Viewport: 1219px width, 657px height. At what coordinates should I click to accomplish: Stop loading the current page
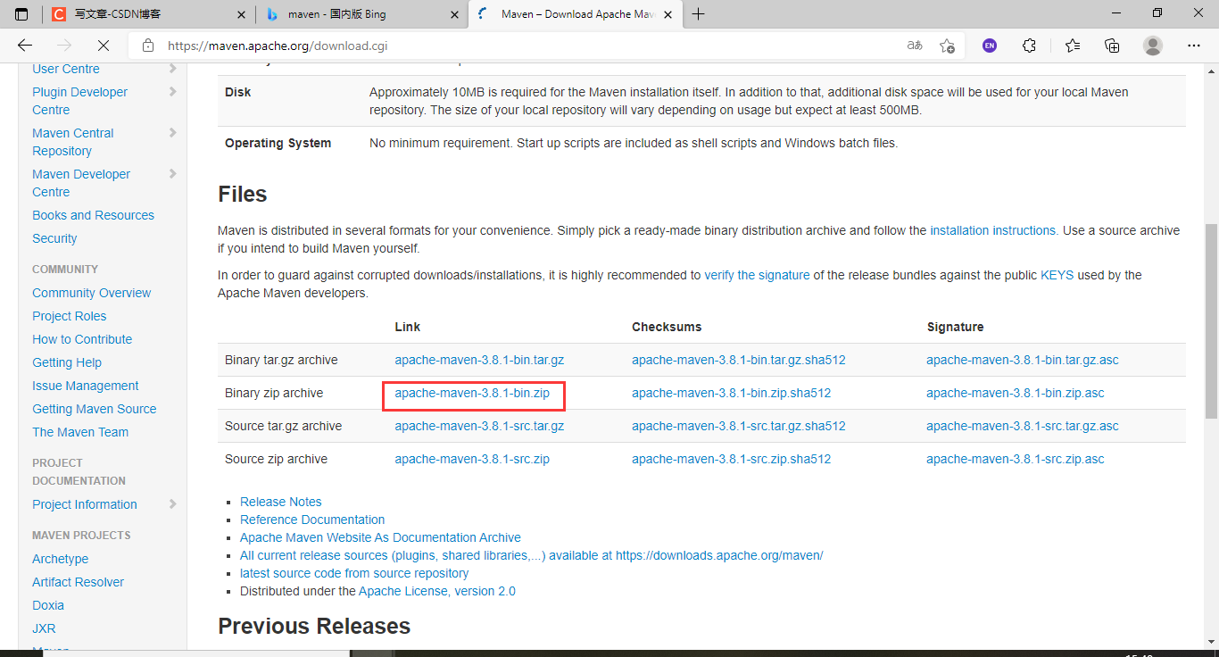[x=103, y=46]
